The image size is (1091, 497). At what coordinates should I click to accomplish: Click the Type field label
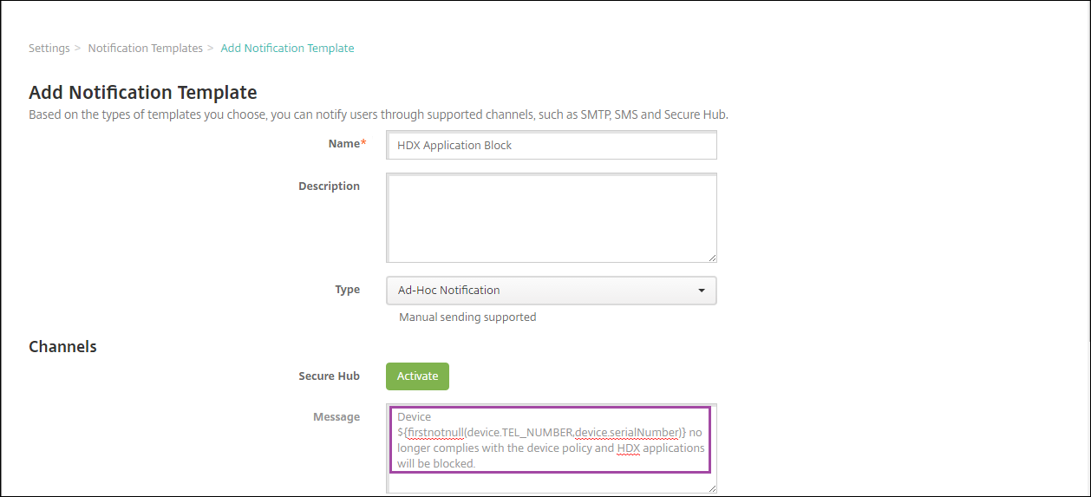348,290
